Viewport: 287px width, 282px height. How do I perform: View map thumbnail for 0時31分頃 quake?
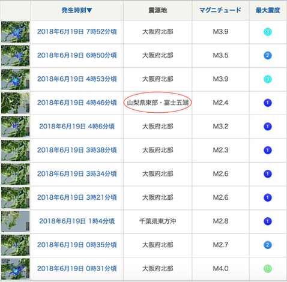(16, 269)
